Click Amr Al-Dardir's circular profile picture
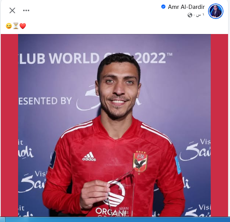Image resolution: width=230 pixels, height=222 pixels. click(x=216, y=11)
